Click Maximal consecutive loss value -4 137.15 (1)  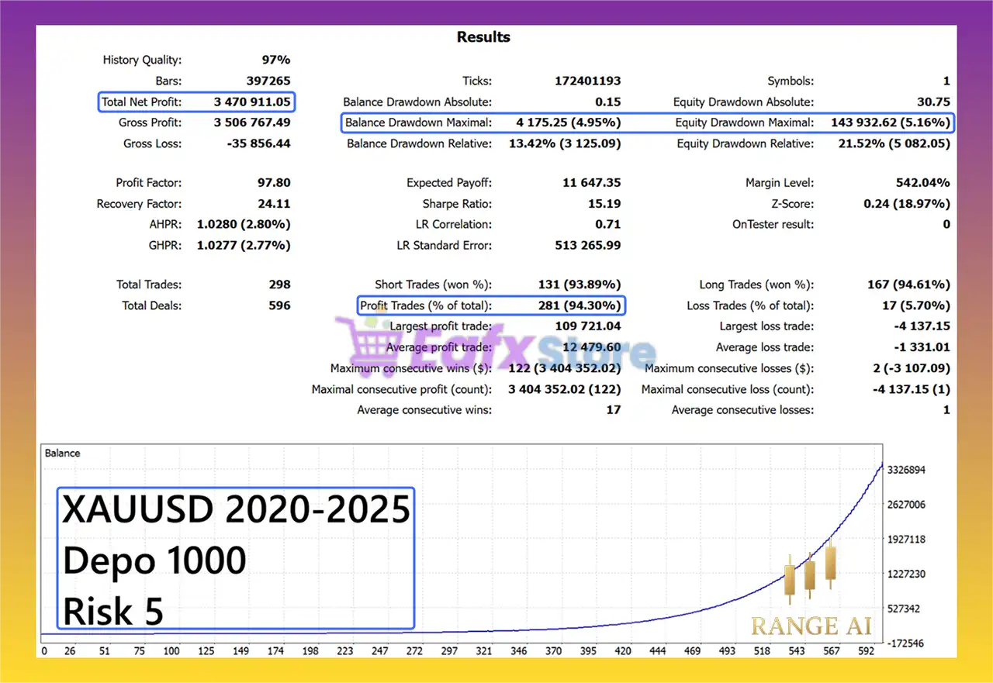coord(911,389)
